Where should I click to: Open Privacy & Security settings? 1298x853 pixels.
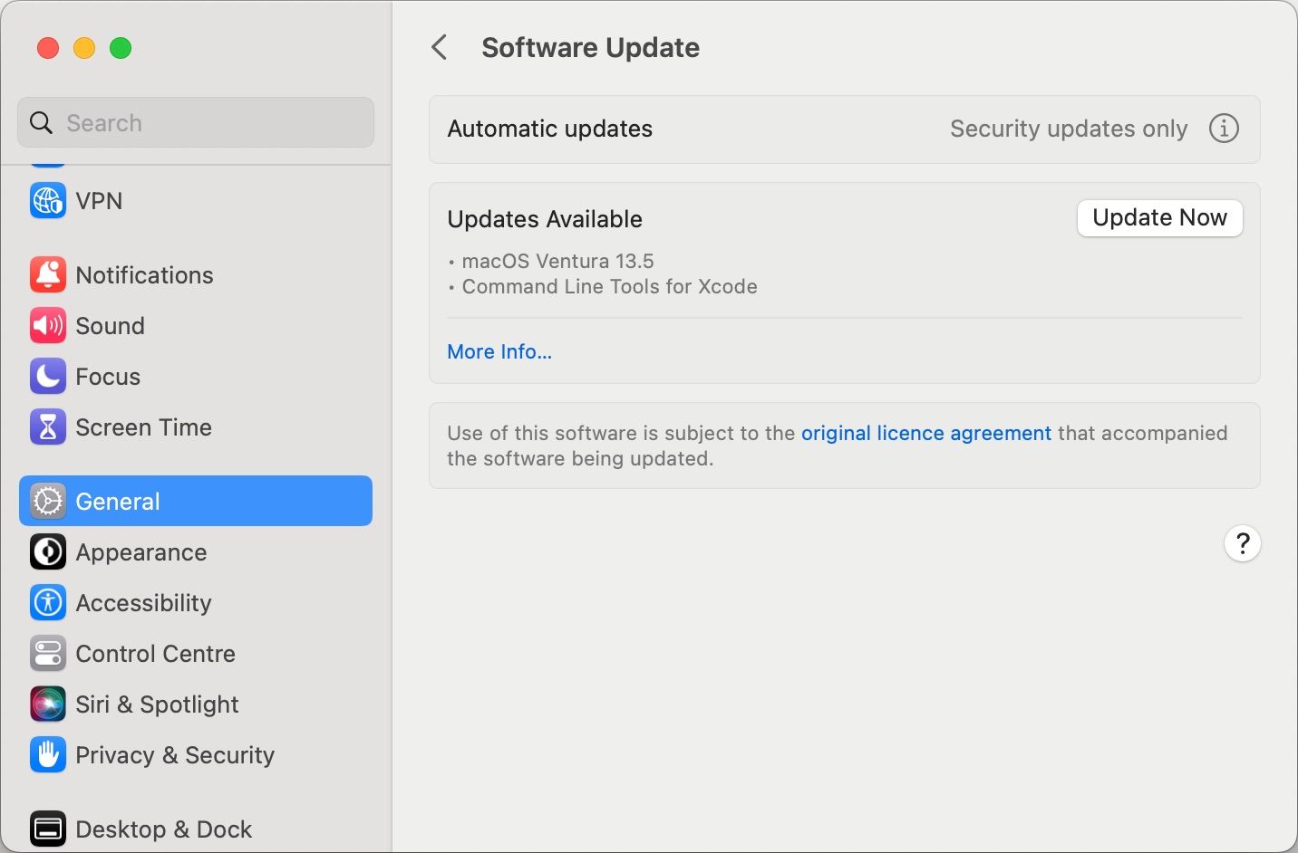175,754
